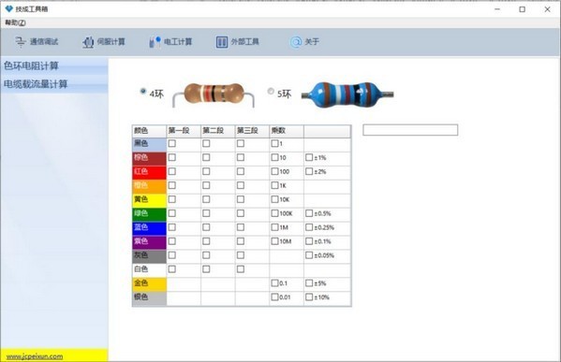Check the ±0.05% tolerance box
The height and width of the screenshot is (362, 561).
(309, 255)
